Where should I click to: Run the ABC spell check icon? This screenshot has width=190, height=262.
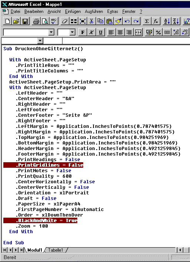[54, 21]
